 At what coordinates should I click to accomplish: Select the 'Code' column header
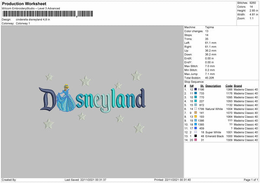point(229,86)
